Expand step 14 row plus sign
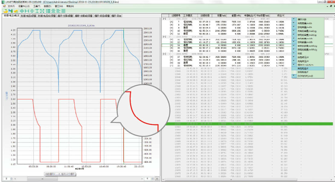The height and width of the screenshot is (182, 335). tap(171, 45)
